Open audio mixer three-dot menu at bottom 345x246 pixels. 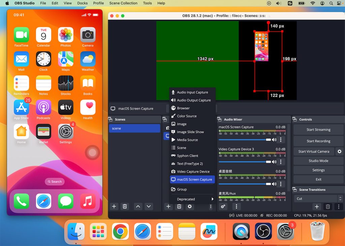[236, 206]
